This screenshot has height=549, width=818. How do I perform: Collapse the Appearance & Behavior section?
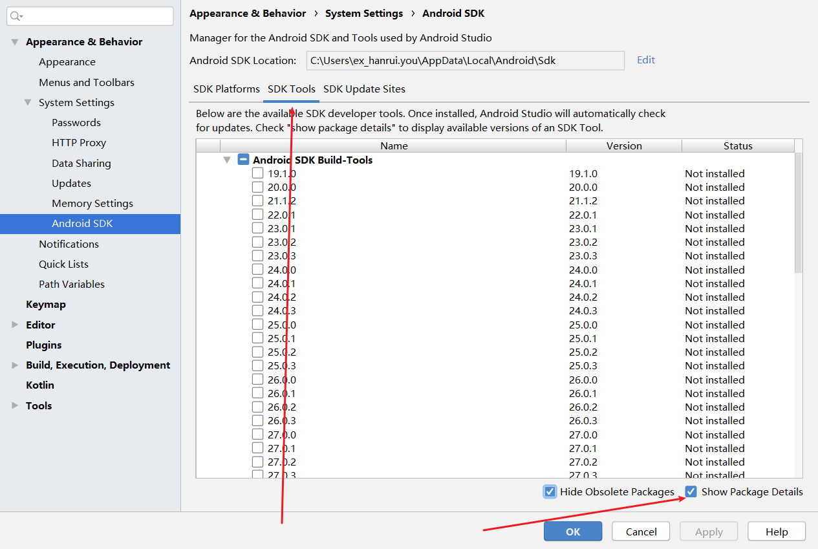(15, 42)
